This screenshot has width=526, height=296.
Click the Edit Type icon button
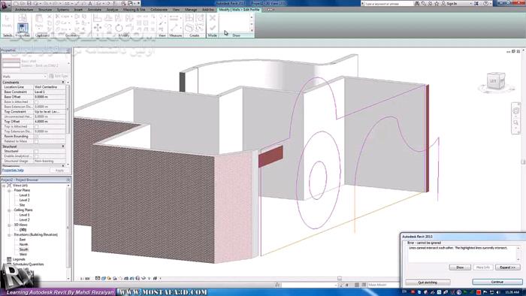coord(59,76)
